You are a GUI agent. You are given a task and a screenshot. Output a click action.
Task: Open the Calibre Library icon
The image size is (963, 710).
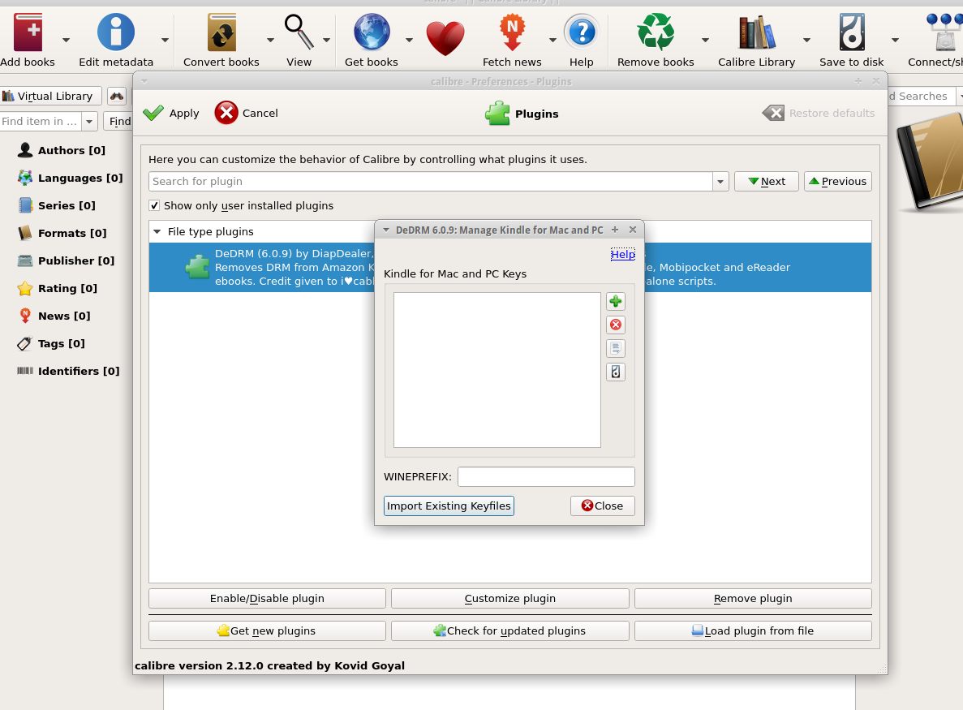pos(757,32)
